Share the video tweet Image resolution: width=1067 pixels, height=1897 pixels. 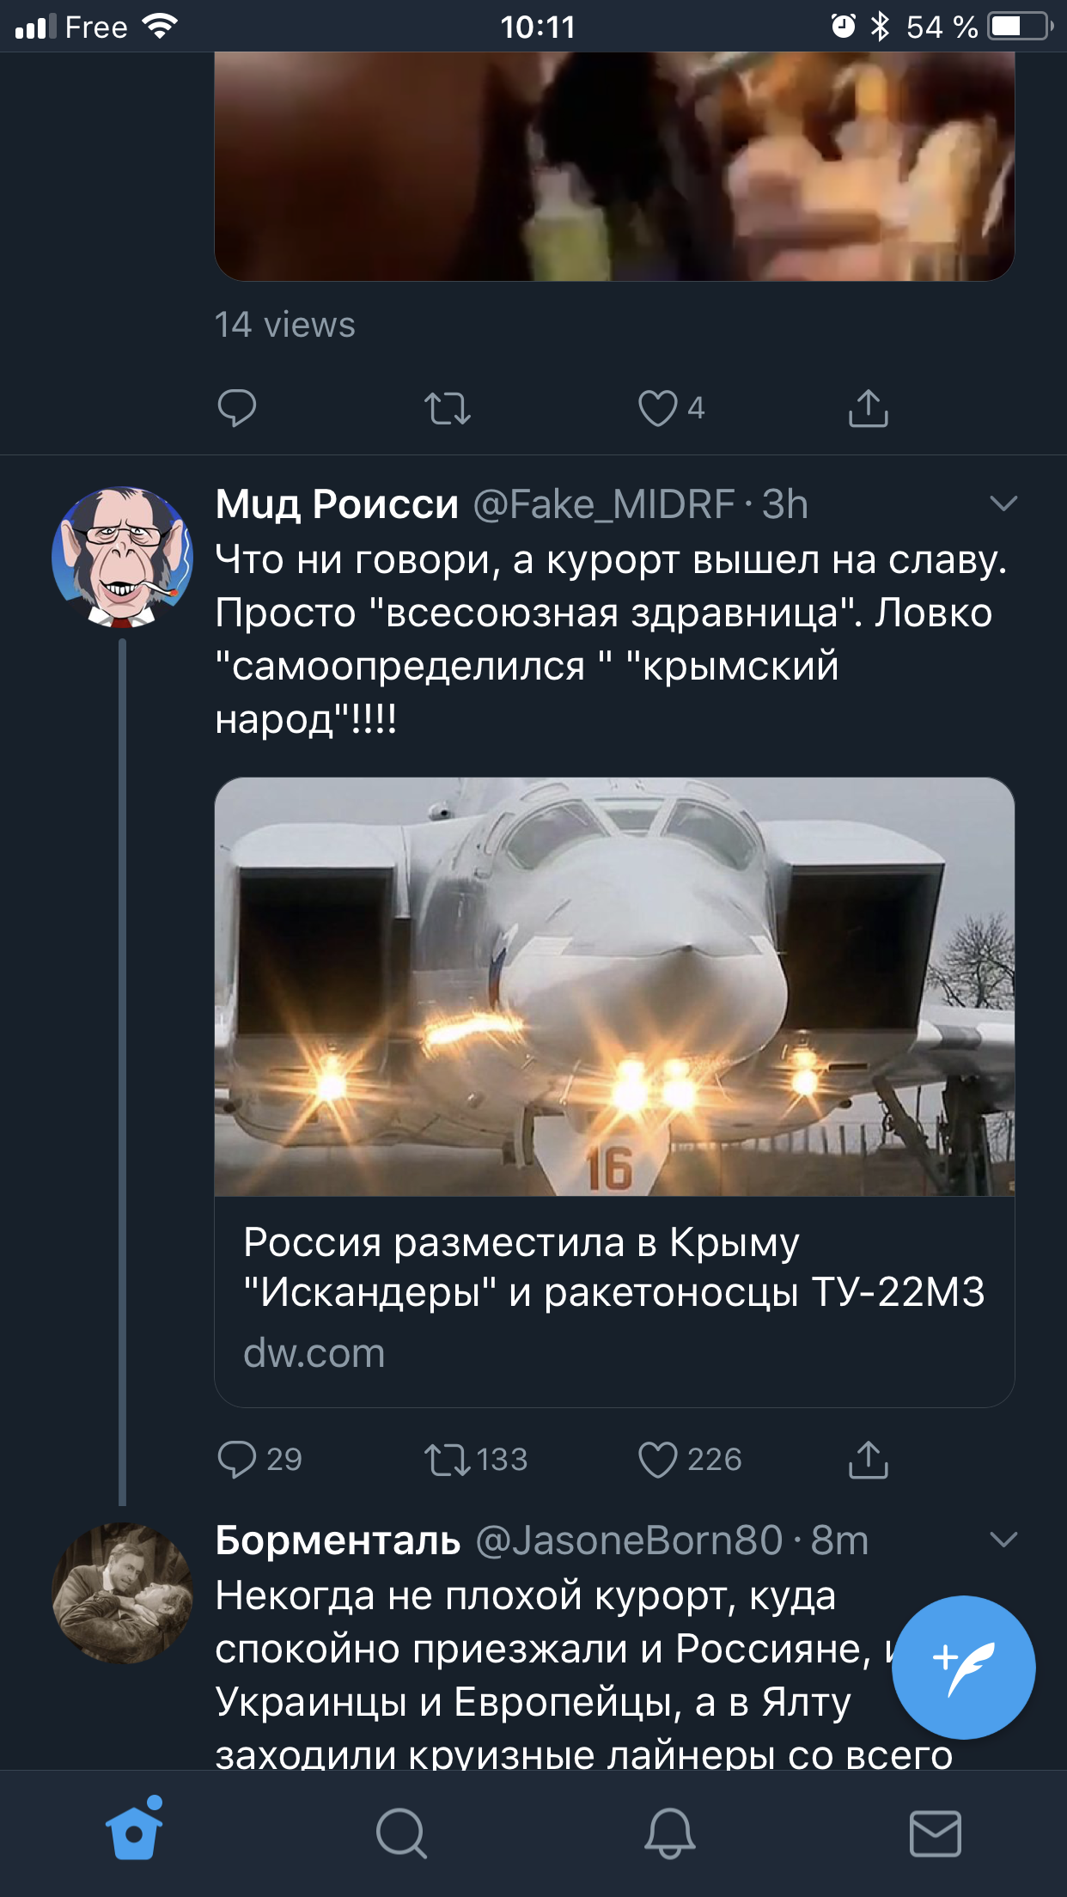tap(868, 408)
